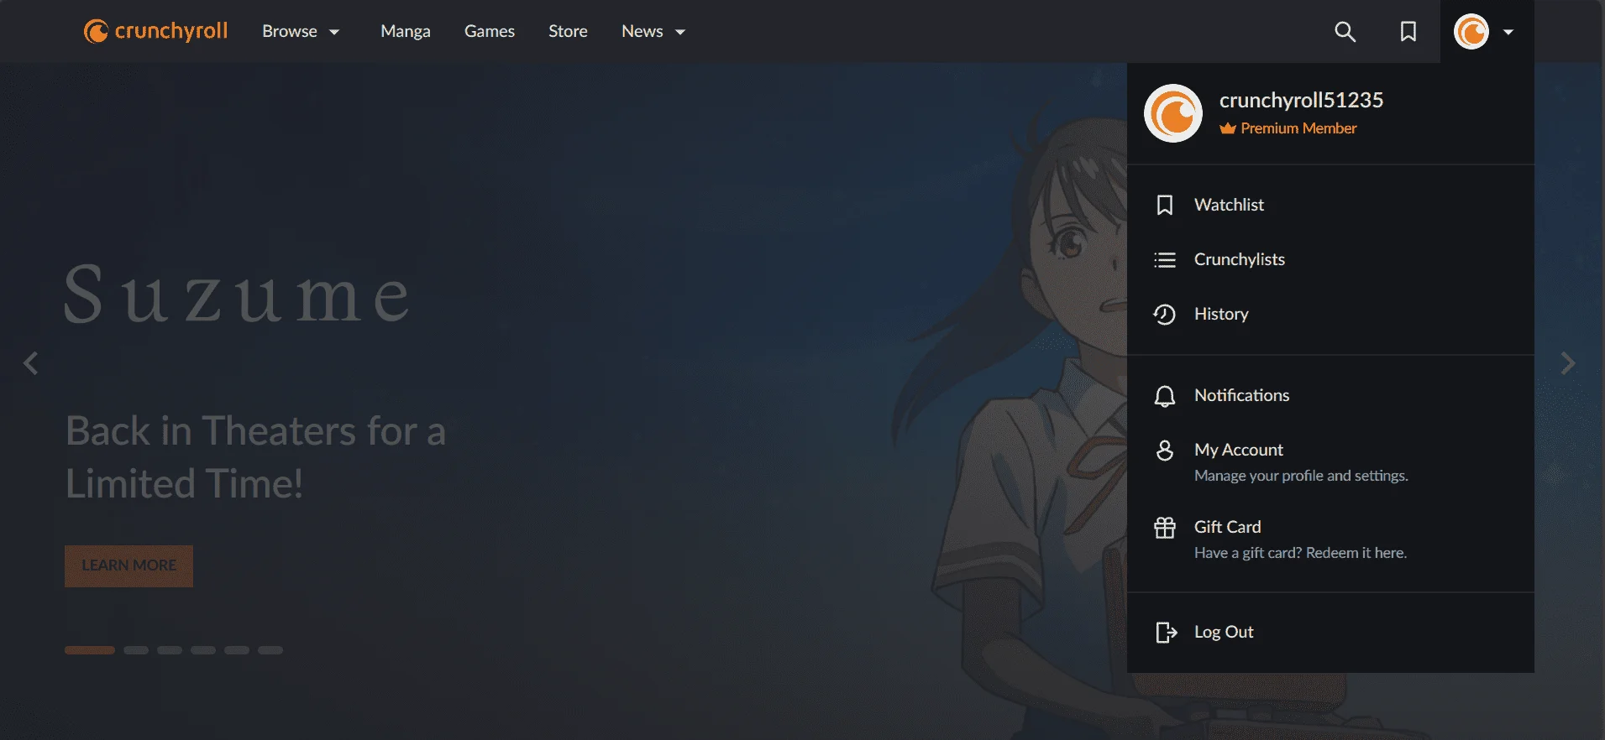The height and width of the screenshot is (740, 1605).
Task: Jump to sixth carousel indicator
Action: click(x=270, y=650)
